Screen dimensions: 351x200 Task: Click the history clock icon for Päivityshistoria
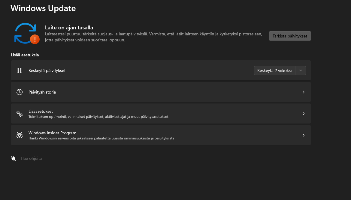pos(20,92)
